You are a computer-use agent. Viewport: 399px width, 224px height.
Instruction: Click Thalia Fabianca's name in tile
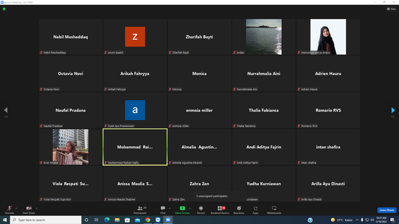264,110
